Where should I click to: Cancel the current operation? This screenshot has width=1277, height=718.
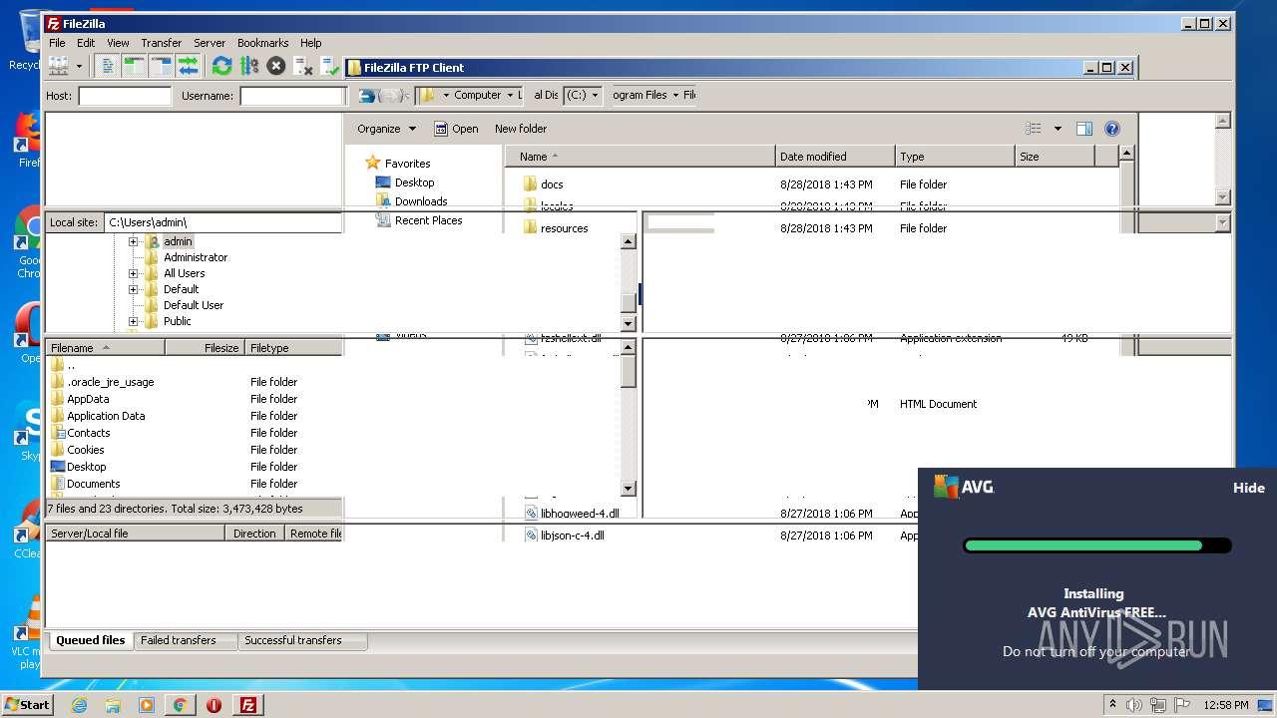[275, 66]
